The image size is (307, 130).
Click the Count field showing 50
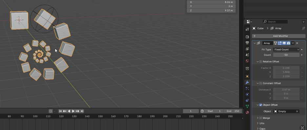(286, 55)
